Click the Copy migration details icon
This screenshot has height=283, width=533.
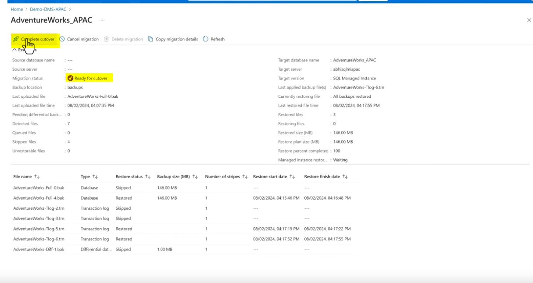[x=150, y=39]
